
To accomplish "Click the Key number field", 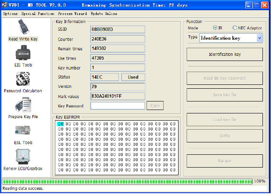I will pyautogui.click(x=118, y=68).
